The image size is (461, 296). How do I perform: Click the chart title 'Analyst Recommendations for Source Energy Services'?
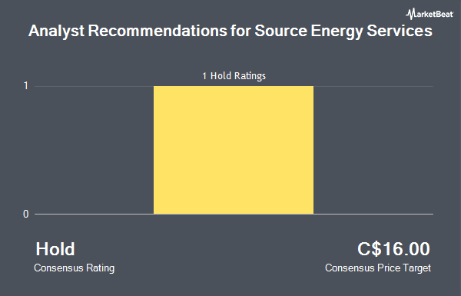coord(230,32)
